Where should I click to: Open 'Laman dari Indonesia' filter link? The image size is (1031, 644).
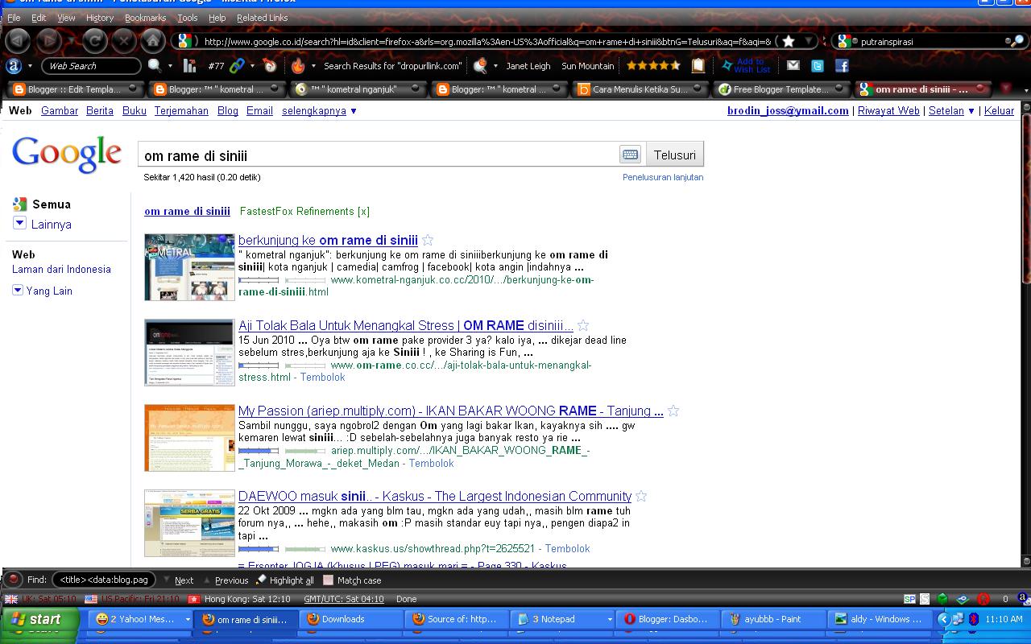click(61, 270)
